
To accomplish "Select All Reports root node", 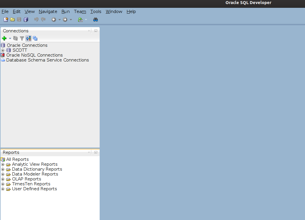I will pyautogui.click(x=18, y=159).
